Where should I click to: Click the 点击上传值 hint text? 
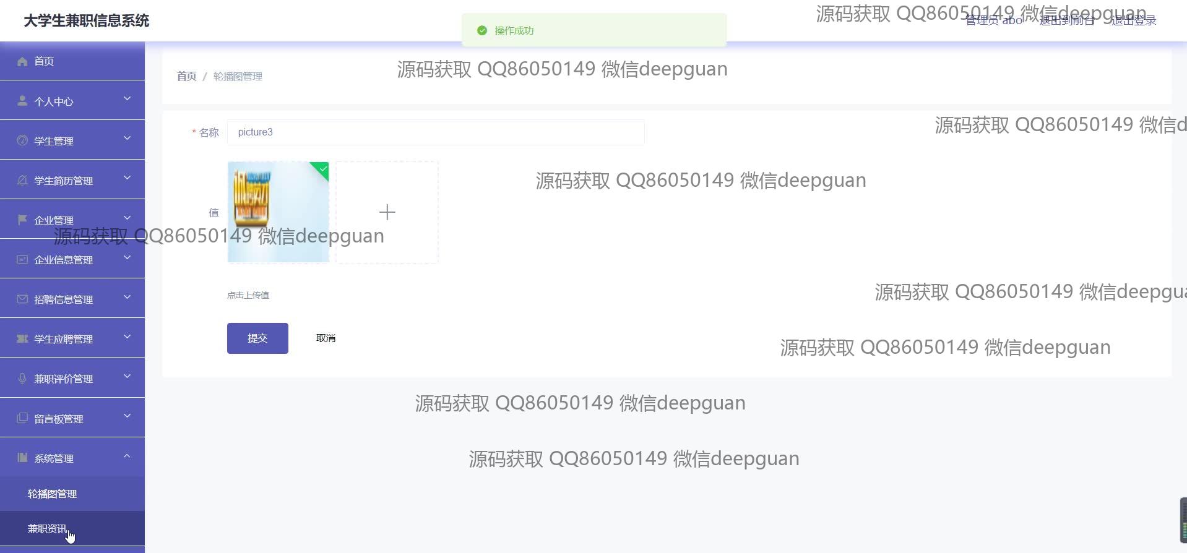click(x=248, y=295)
